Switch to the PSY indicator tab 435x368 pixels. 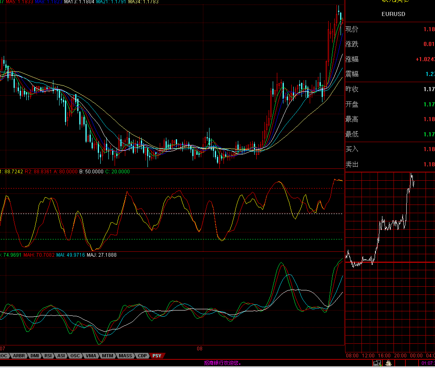click(x=157, y=356)
